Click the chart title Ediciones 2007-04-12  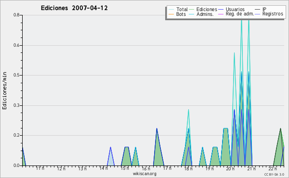[x=74, y=8]
